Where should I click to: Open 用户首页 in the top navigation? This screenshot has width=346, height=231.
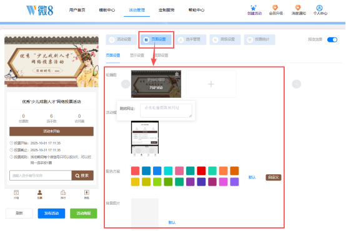[x=77, y=10]
